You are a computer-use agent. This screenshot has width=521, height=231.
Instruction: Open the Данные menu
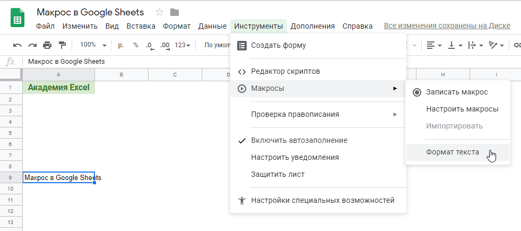(x=212, y=26)
